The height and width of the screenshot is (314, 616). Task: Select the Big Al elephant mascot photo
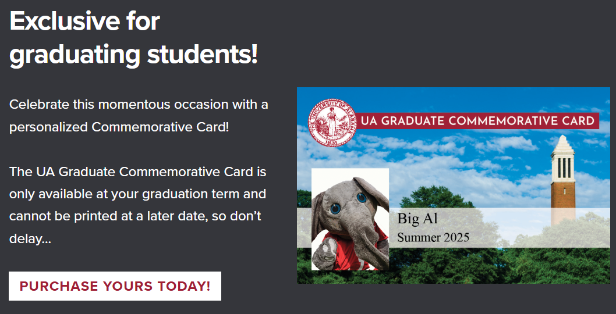[350, 219]
